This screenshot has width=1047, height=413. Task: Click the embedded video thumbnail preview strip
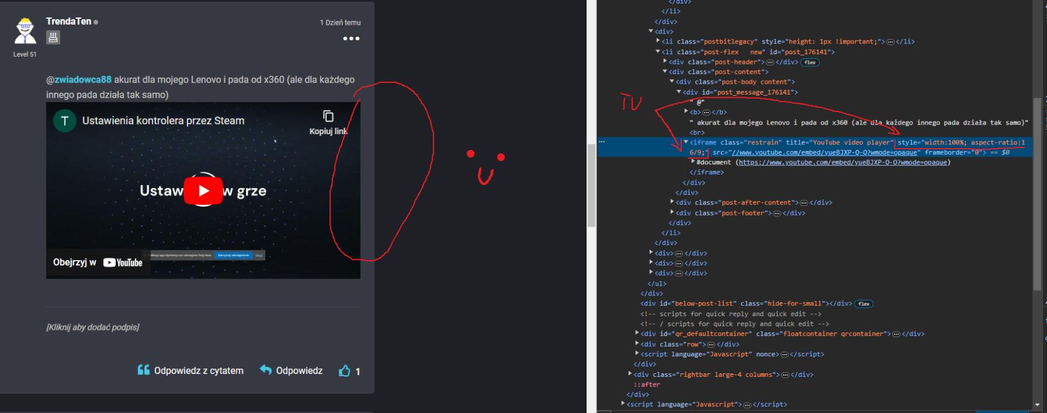point(207,255)
